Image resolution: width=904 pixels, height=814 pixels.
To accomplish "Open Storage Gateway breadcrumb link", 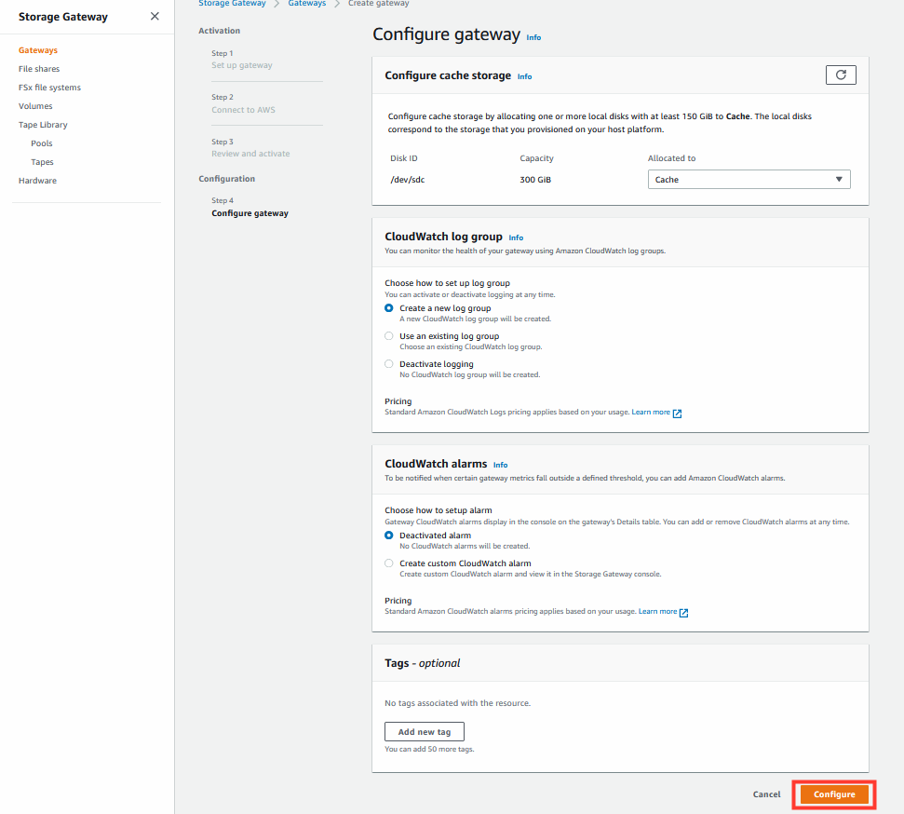I will 232,4.
